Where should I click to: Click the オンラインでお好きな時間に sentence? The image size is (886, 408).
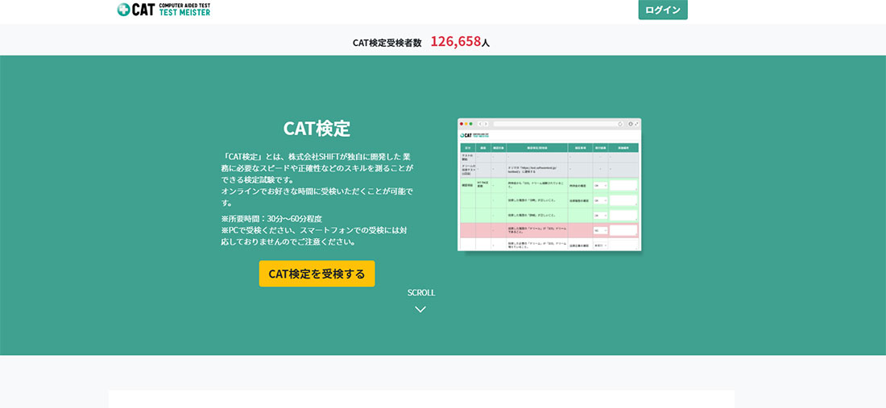point(317,197)
